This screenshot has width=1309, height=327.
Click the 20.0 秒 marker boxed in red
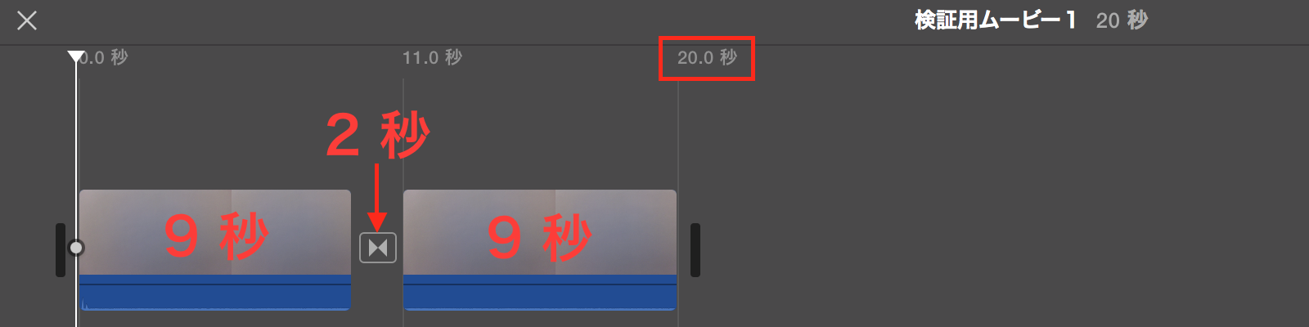pos(707,57)
